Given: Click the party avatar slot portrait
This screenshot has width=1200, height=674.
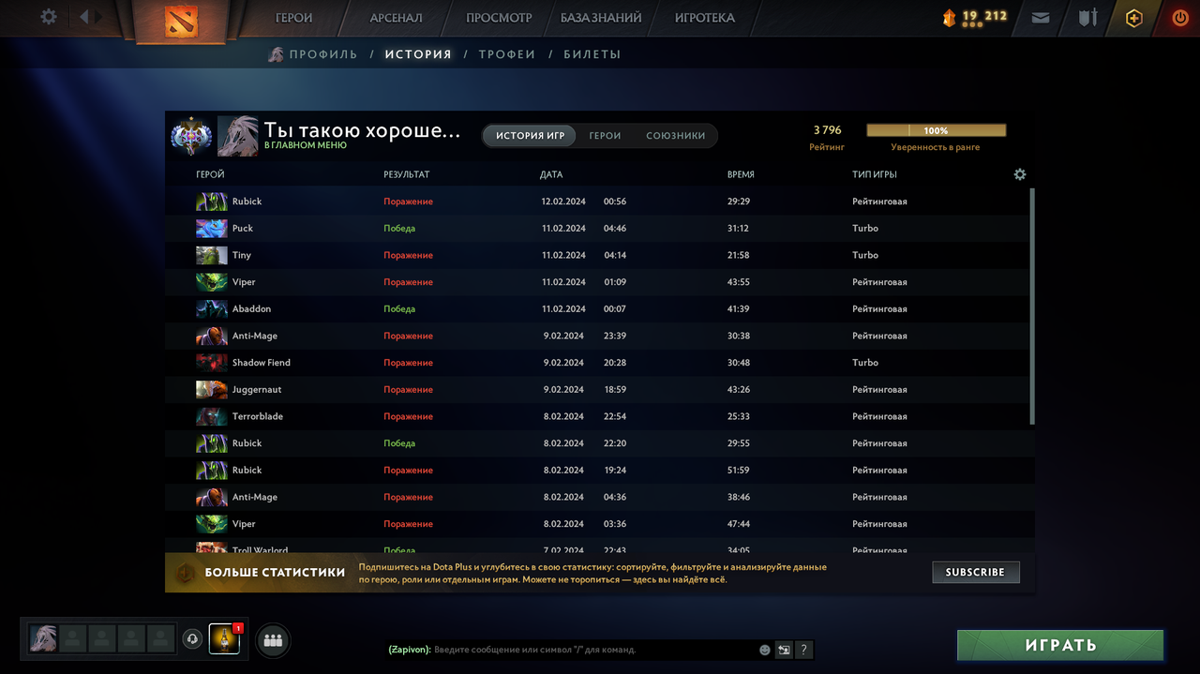Looking at the screenshot, I should coord(43,638).
